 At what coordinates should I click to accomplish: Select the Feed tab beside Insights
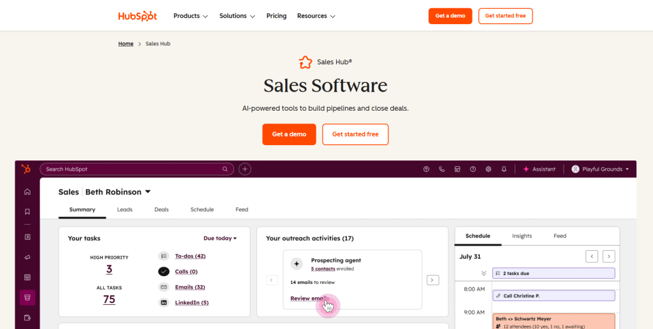(x=560, y=236)
